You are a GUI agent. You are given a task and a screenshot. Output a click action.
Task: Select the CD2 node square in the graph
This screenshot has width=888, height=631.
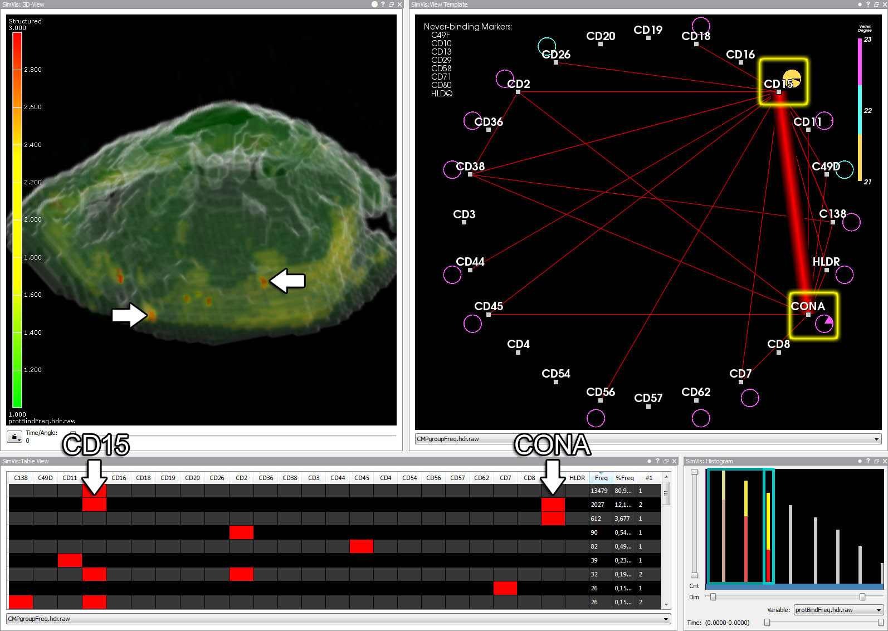click(518, 92)
